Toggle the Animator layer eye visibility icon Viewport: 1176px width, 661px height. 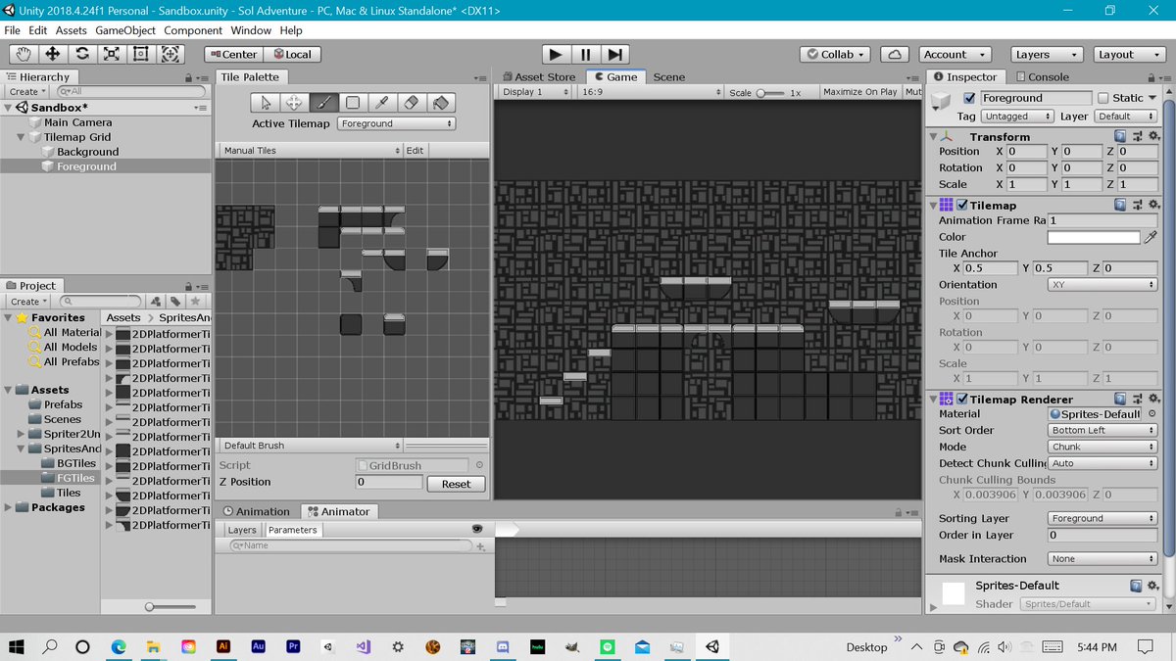click(x=477, y=529)
